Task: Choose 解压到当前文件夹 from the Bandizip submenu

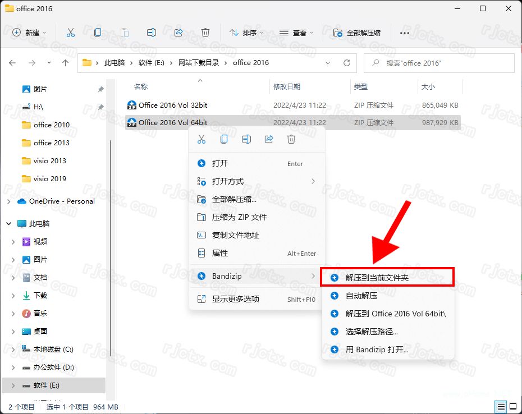Action: click(378, 277)
